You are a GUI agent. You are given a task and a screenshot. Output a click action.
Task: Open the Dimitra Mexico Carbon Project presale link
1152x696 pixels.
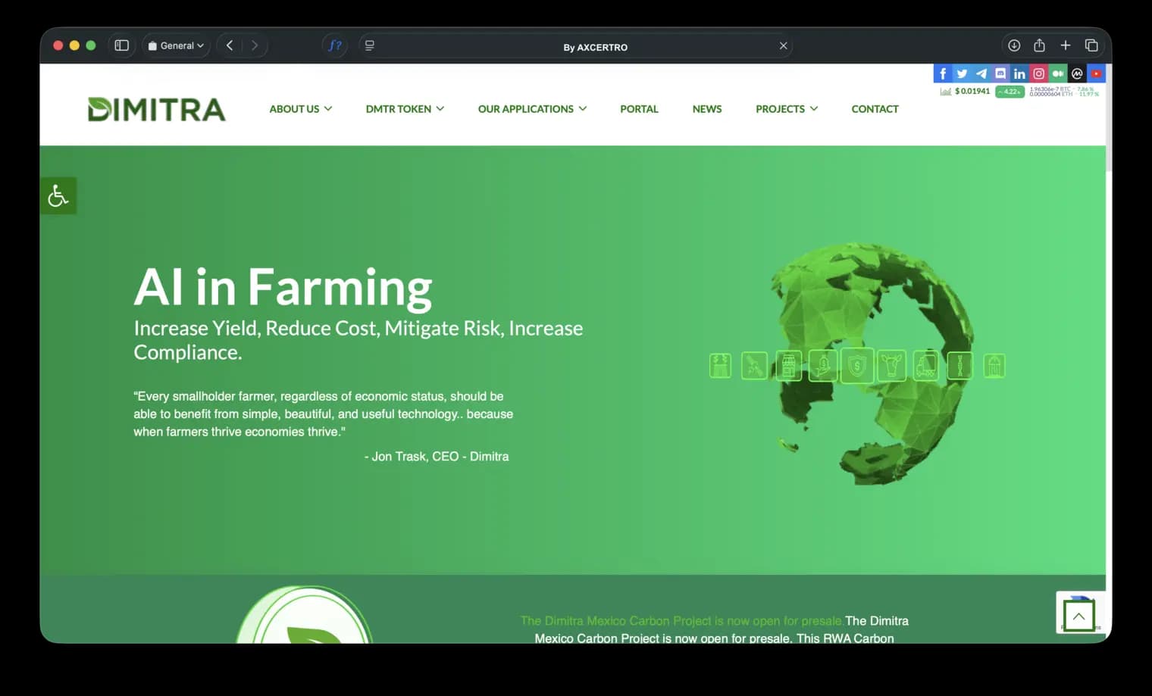coord(681,621)
